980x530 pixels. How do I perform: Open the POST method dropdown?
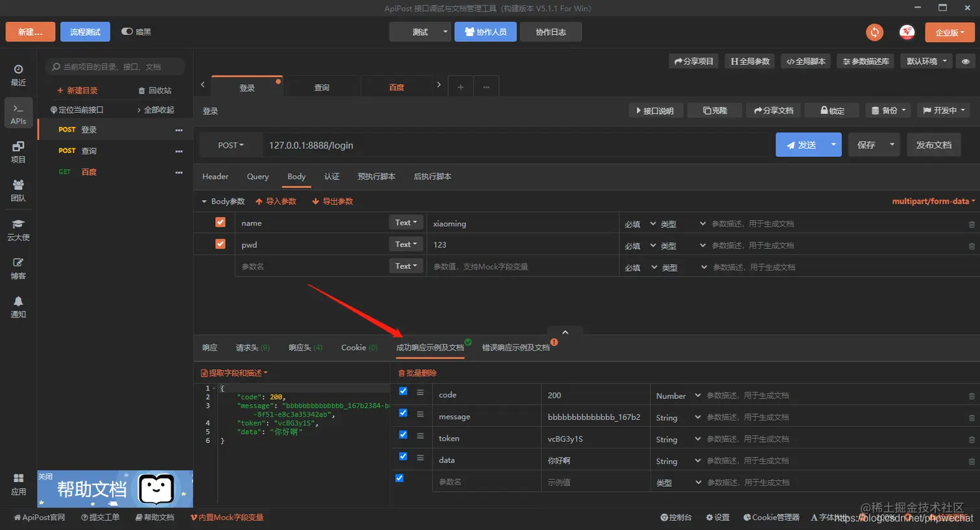pyautogui.click(x=231, y=145)
